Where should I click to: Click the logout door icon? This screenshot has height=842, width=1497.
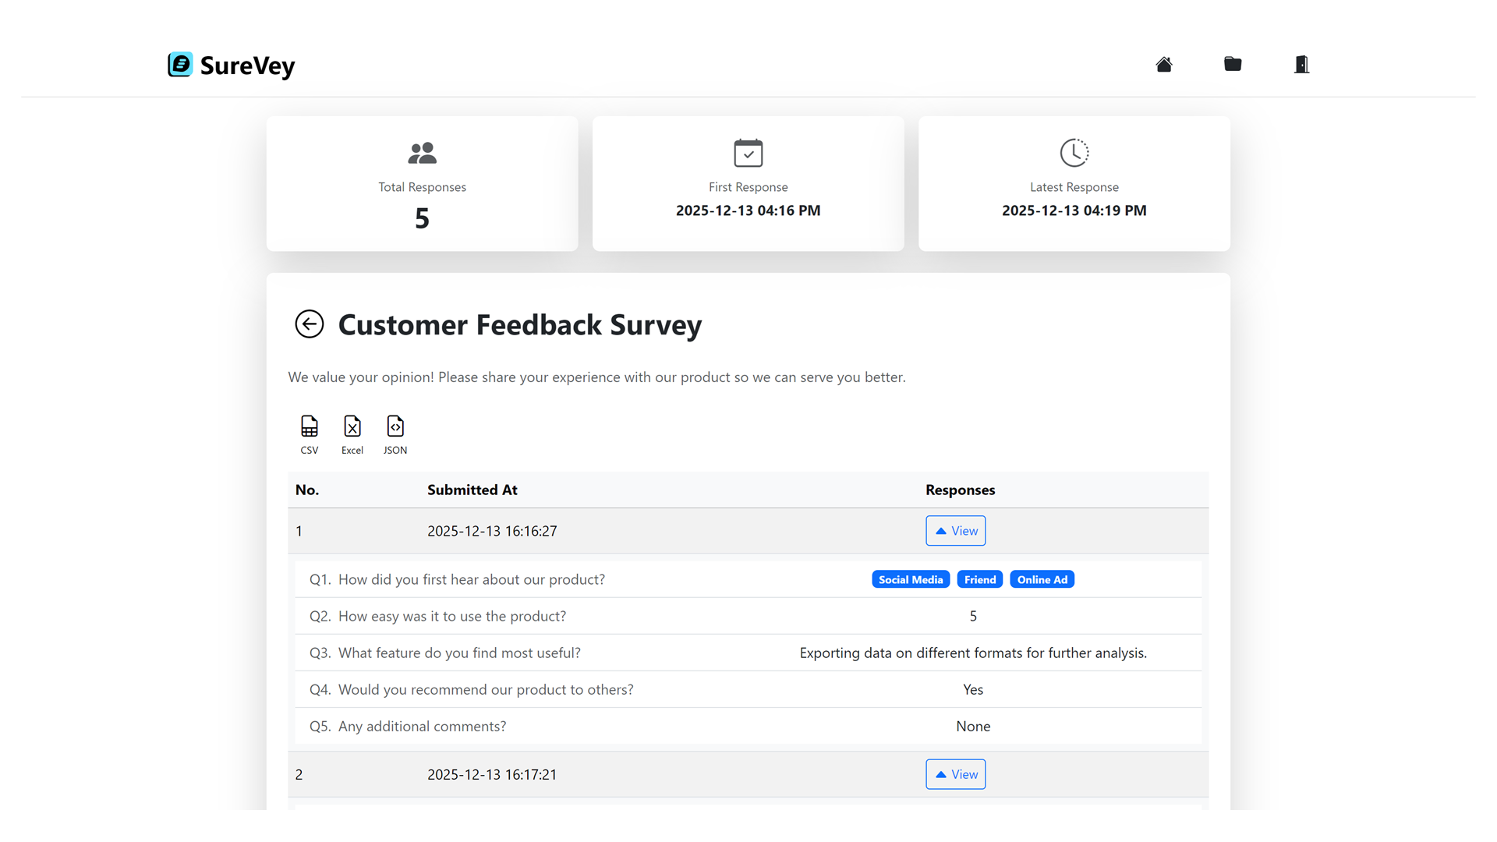tap(1301, 64)
